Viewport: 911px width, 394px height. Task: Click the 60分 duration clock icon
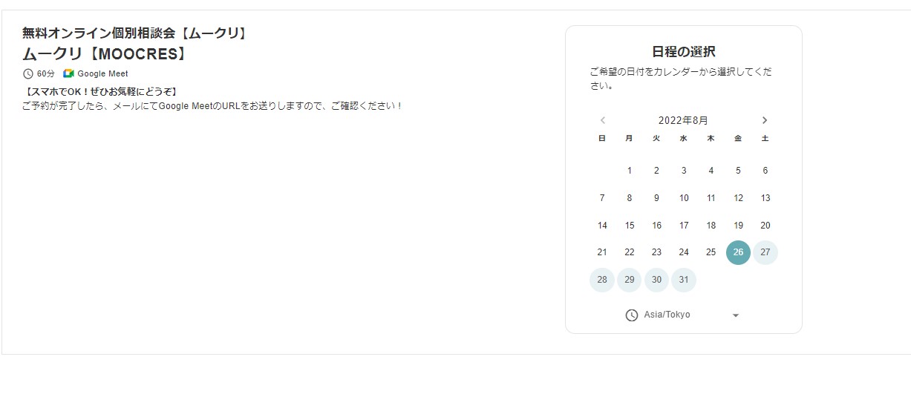[x=28, y=73]
